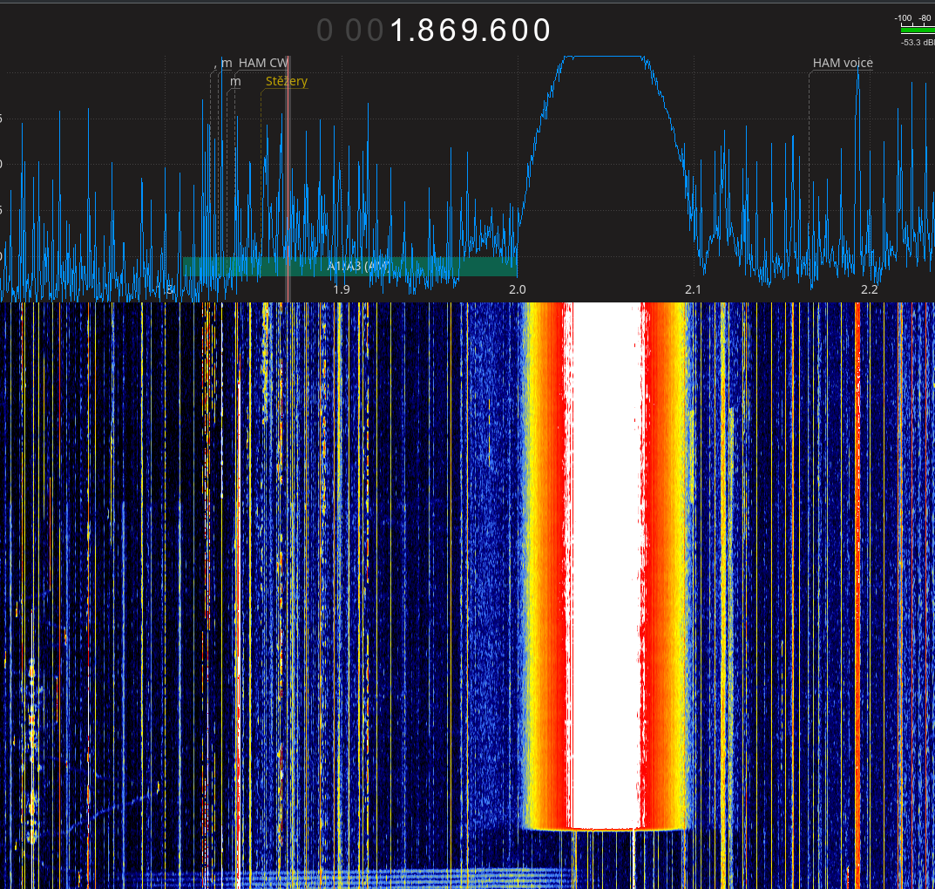
Task: Click the 1.9 frequency scale label
Action: pyautogui.click(x=342, y=289)
